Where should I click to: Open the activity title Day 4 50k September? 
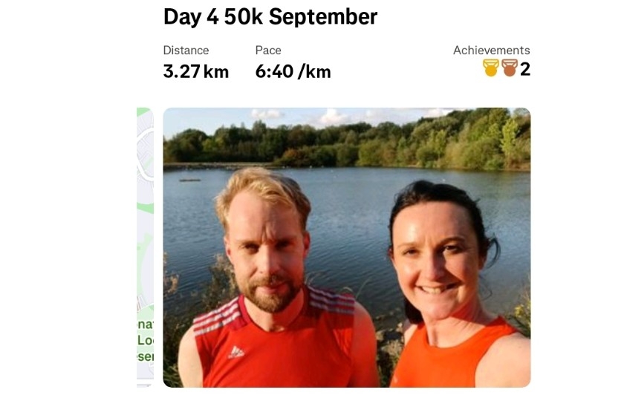tap(270, 17)
